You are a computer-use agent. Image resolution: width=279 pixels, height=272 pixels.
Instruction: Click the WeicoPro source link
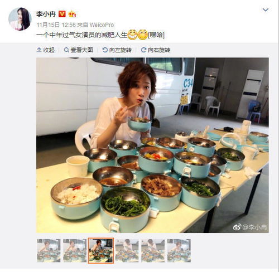point(102,25)
